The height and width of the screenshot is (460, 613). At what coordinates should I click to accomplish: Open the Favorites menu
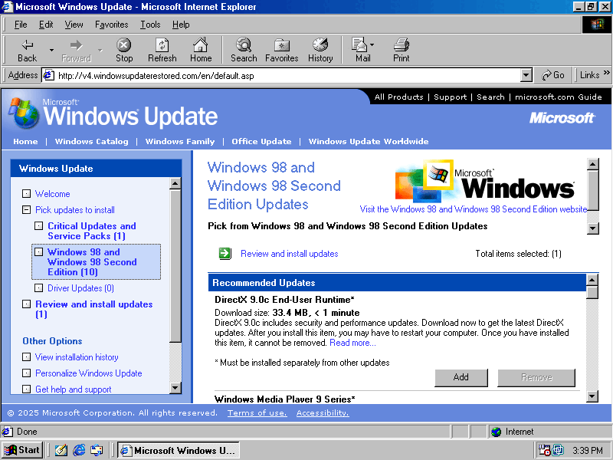(111, 25)
